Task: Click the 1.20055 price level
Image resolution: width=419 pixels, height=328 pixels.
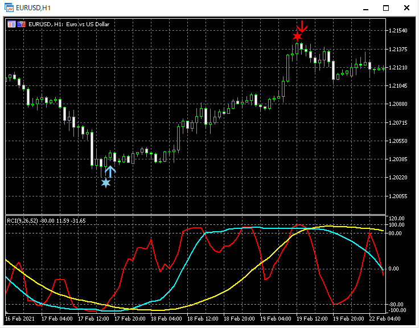Action: (398, 196)
